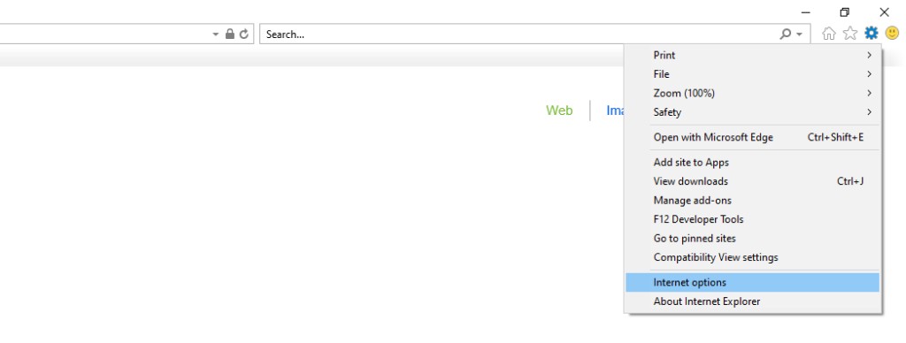Select View downloads menu entry
Image resolution: width=906 pixels, height=343 pixels.
(x=753, y=181)
